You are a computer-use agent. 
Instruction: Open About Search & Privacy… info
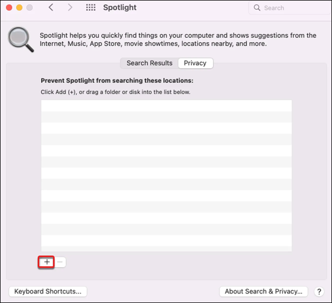(x=264, y=292)
